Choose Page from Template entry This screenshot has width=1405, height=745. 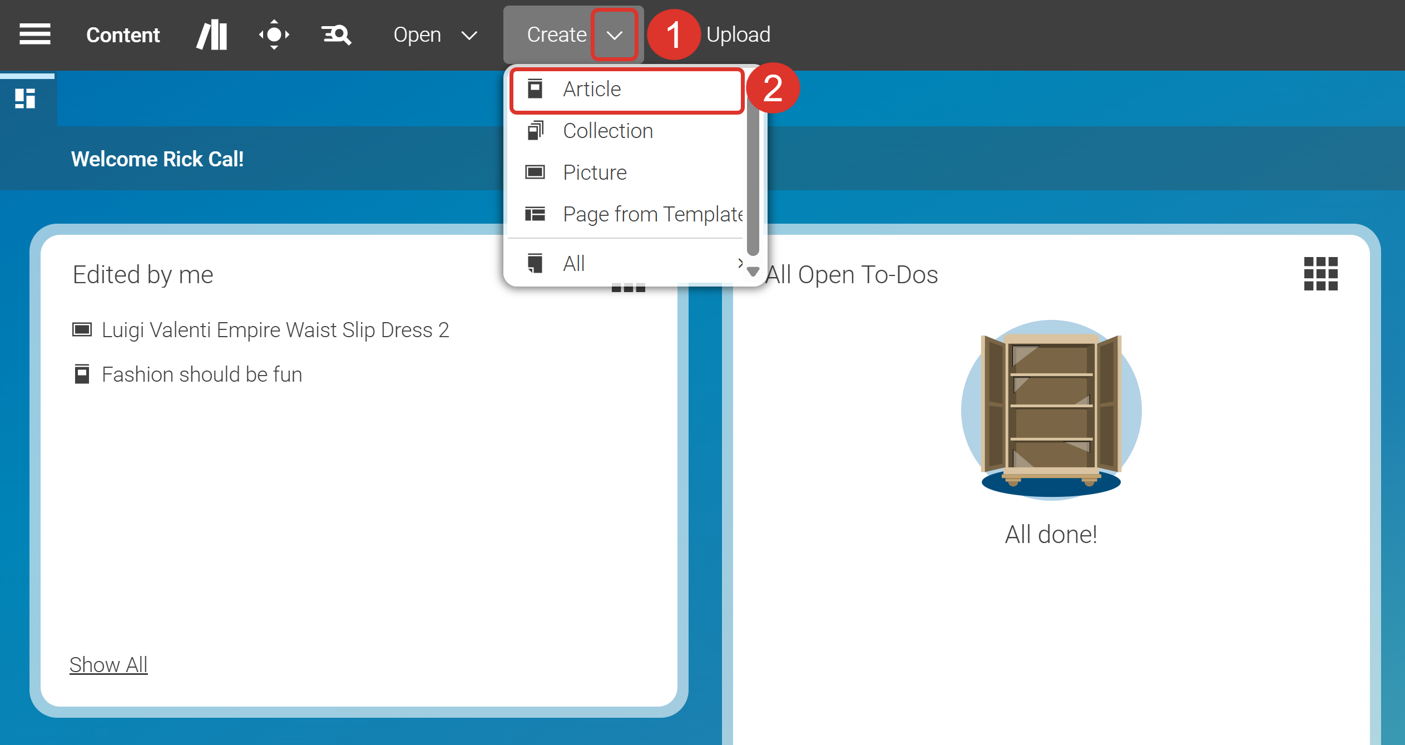pos(652,214)
